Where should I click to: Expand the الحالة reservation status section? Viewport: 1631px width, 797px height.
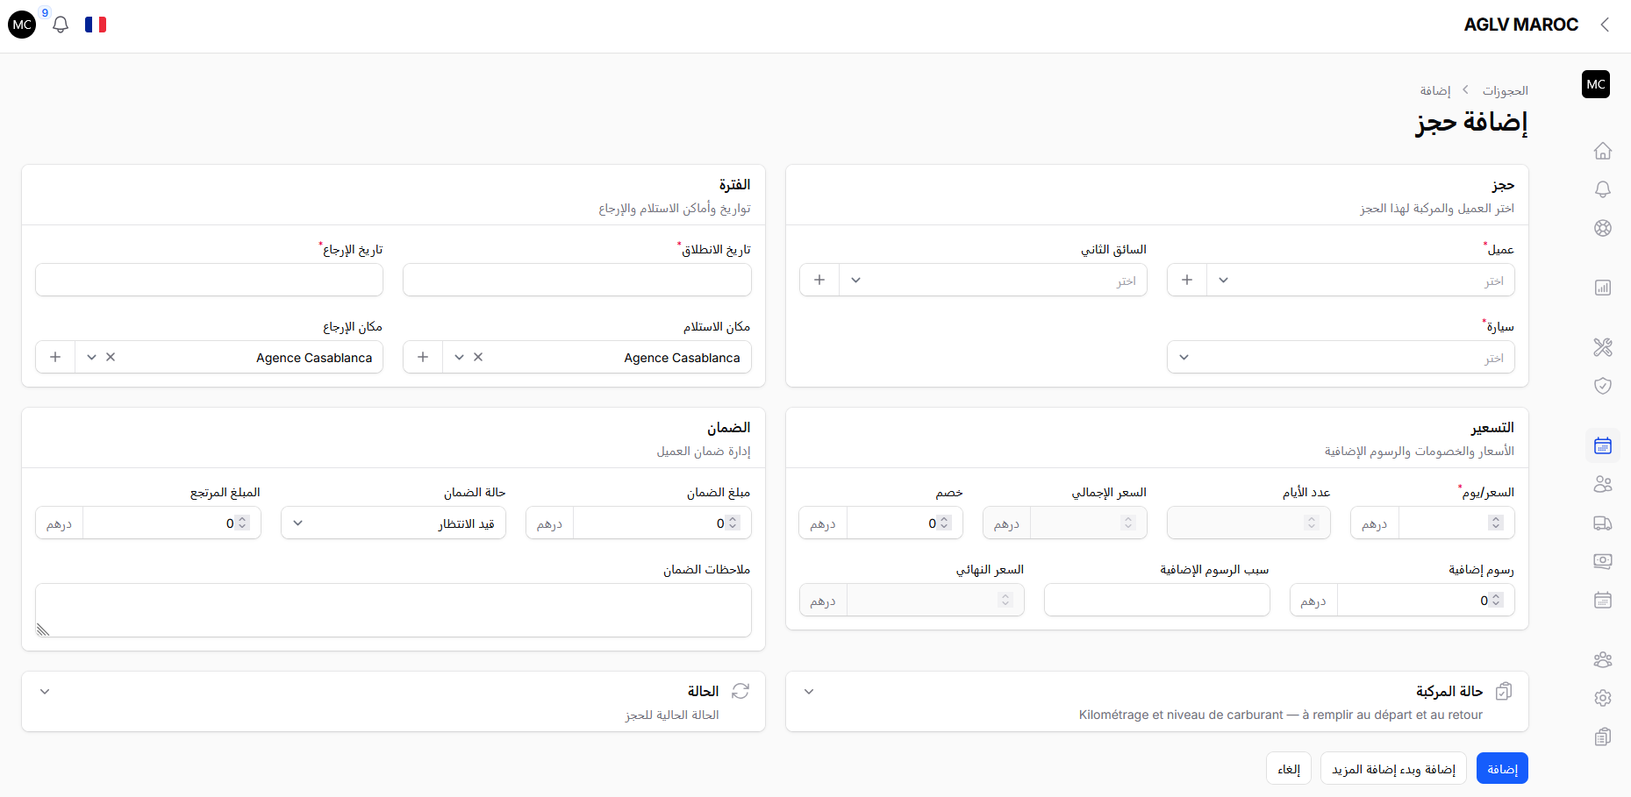click(x=45, y=692)
